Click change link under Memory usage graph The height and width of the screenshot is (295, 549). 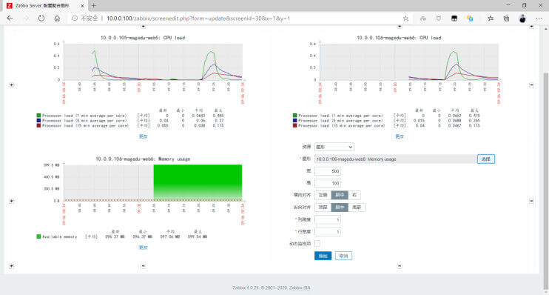[144, 248]
